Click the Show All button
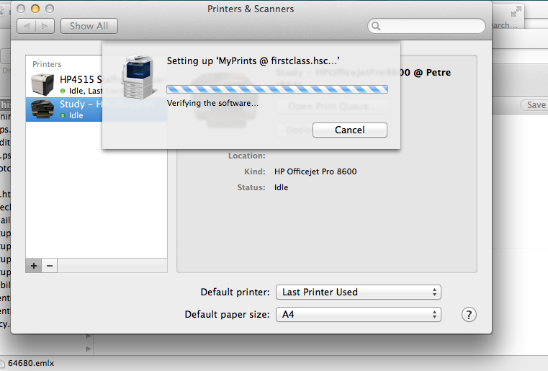This screenshot has width=548, height=371. point(89,26)
